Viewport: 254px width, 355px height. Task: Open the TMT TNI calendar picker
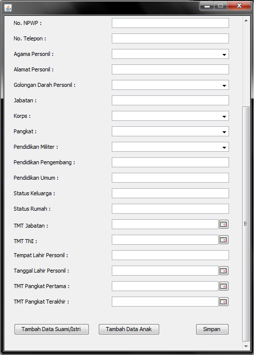click(224, 240)
